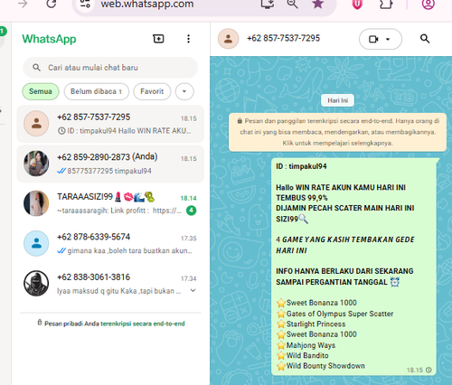452x385 pixels.
Task: Click the browser forward arrow
Action: (x=23, y=4)
